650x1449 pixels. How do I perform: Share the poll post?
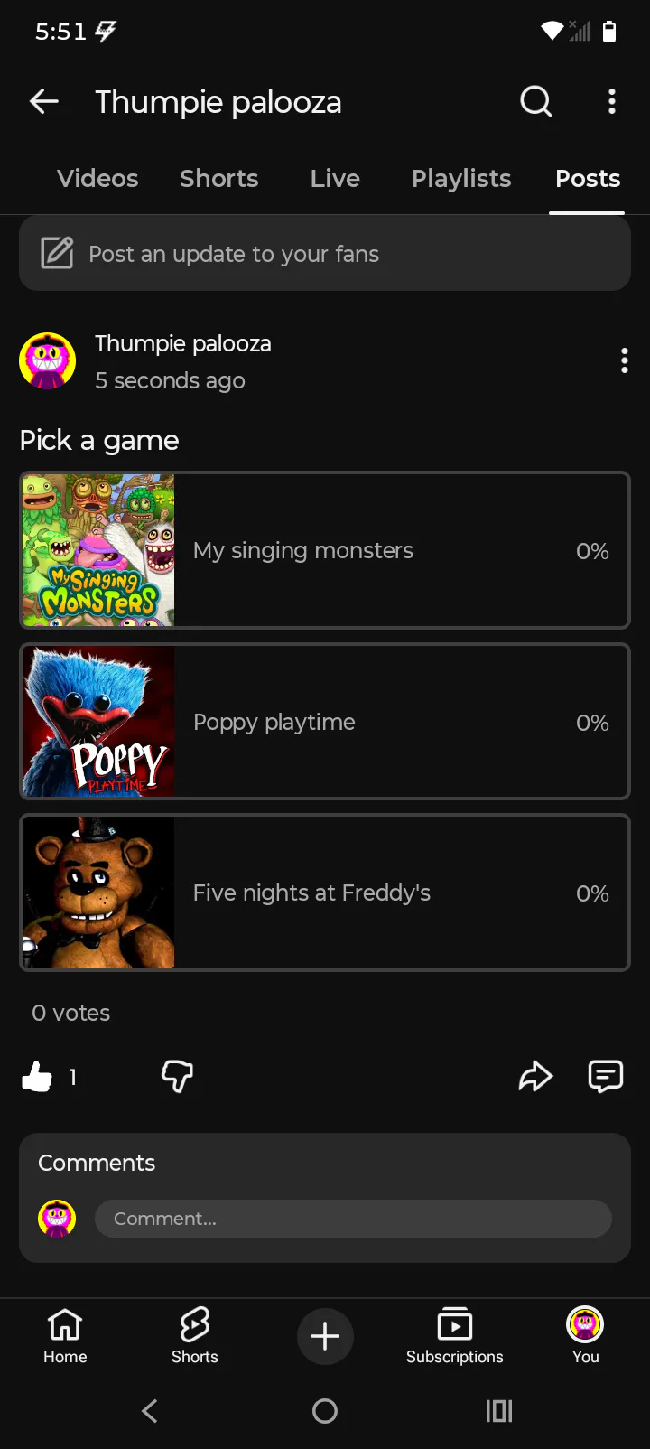click(535, 1076)
